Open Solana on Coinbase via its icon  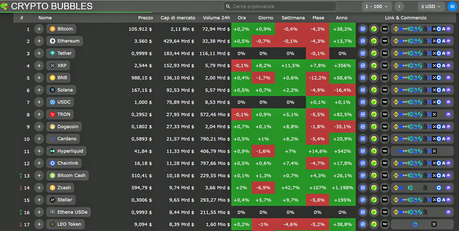click(439, 90)
